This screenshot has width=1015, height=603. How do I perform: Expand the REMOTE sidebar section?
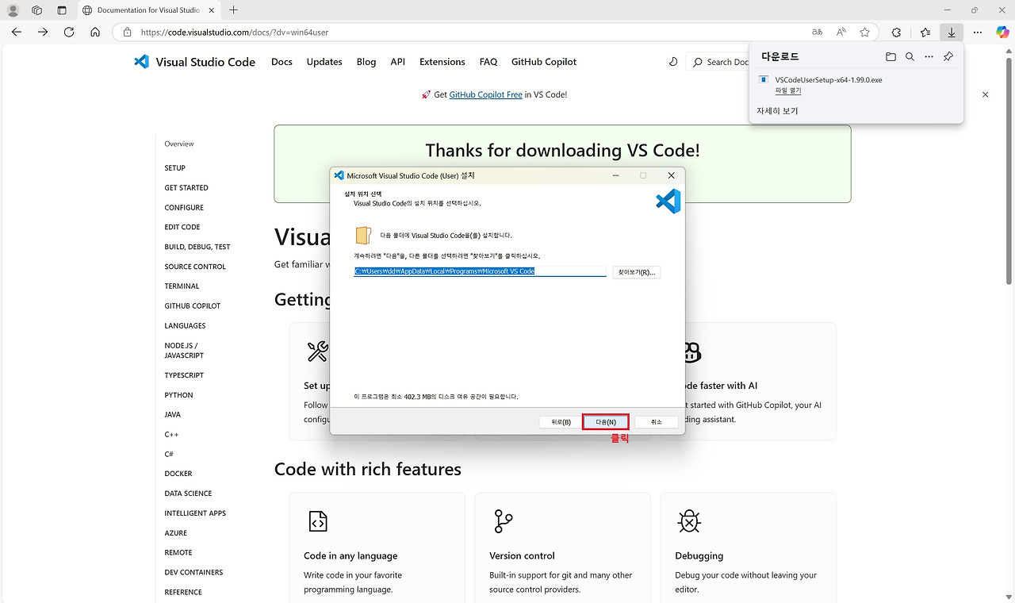point(178,553)
